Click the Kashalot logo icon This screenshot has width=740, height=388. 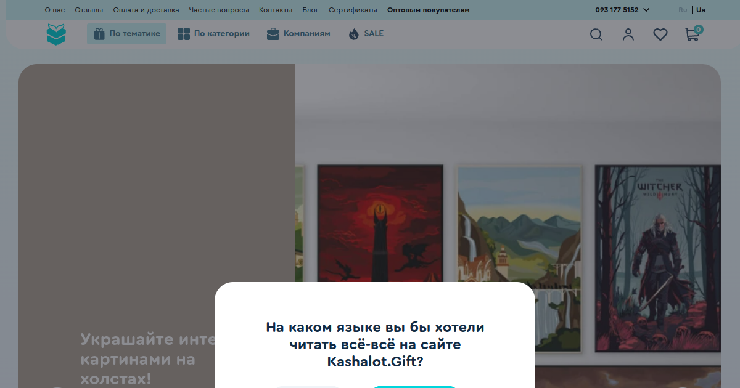pyautogui.click(x=56, y=34)
